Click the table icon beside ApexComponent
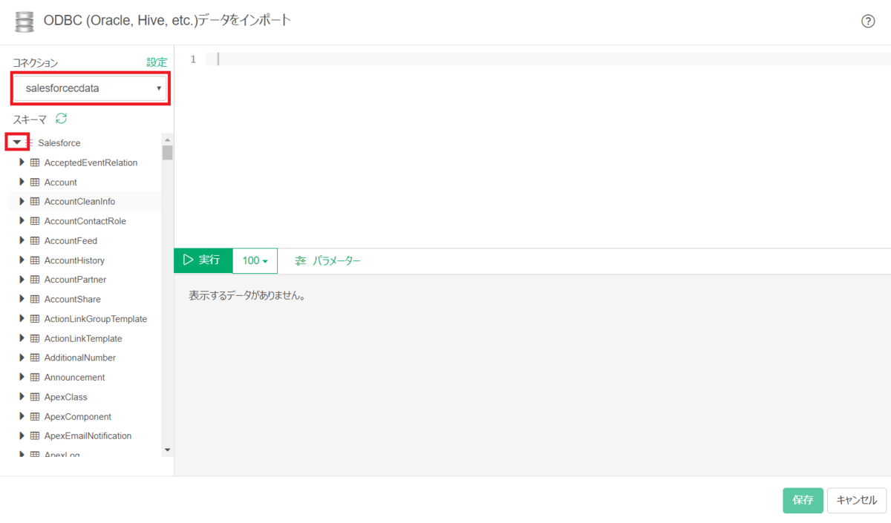The height and width of the screenshot is (523, 891). [x=35, y=416]
